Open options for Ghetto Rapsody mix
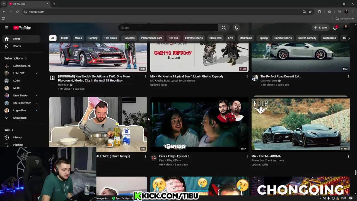Viewport: 357px width, 201px height. coord(247,76)
